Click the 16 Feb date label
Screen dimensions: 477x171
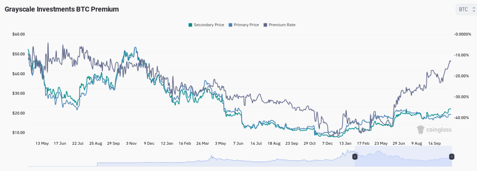185,144
